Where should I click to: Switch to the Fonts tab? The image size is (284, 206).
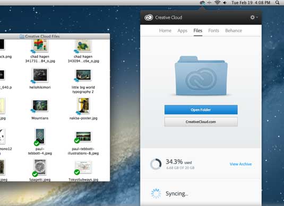click(x=213, y=31)
